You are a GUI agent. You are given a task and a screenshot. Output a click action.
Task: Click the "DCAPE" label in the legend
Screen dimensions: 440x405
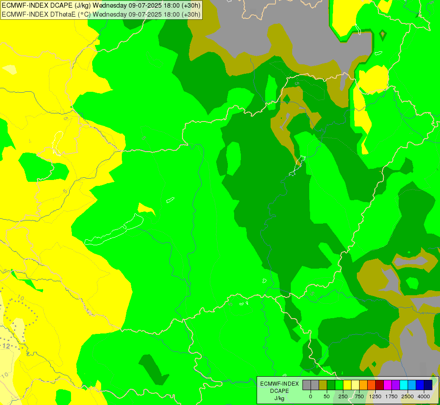(x=280, y=391)
